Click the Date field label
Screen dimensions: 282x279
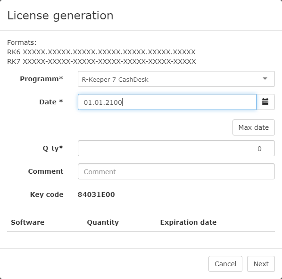[51, 102]
